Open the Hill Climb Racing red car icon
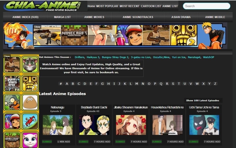The image size is (236, 148). point(30,121)
